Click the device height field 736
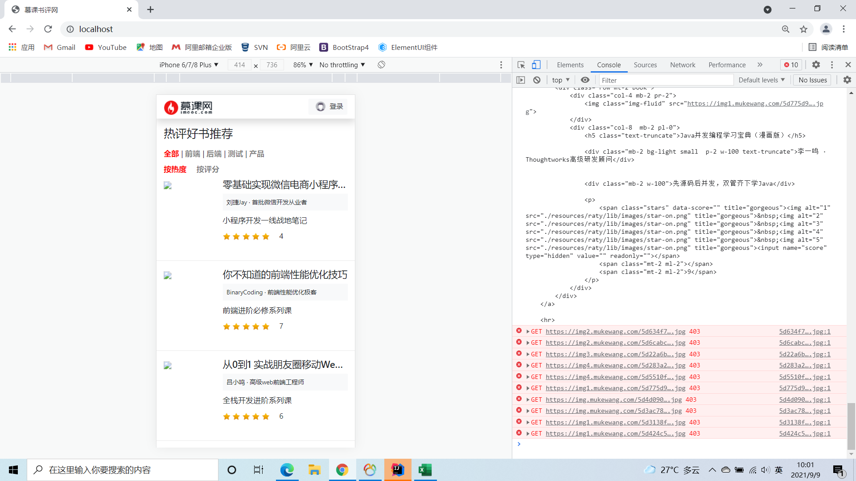This screenshot has width=856, height=481. tap(272, 65)
